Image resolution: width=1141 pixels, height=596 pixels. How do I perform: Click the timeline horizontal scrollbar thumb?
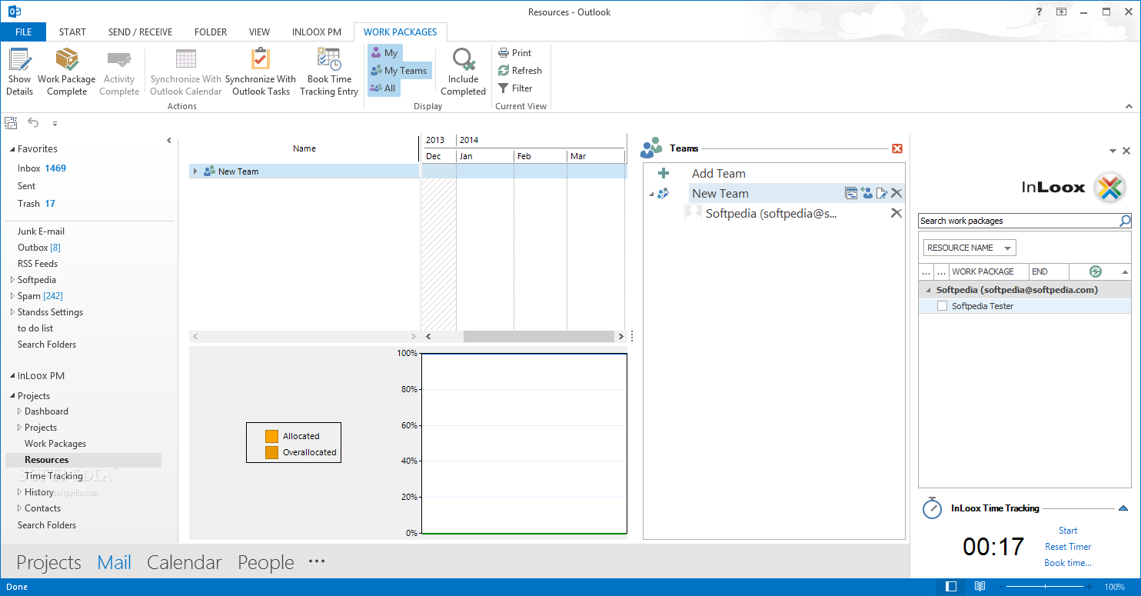coord(538,336)
